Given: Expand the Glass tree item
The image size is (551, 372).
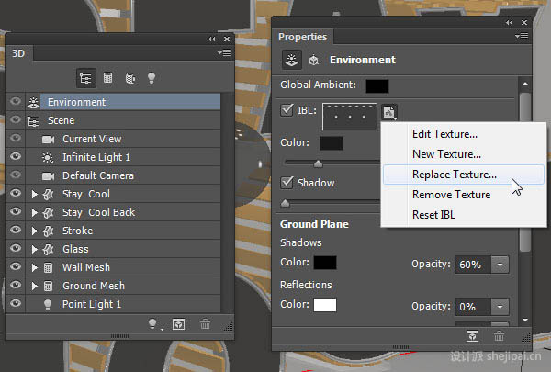Looking at the screenshot, I should tap(35, 249).
